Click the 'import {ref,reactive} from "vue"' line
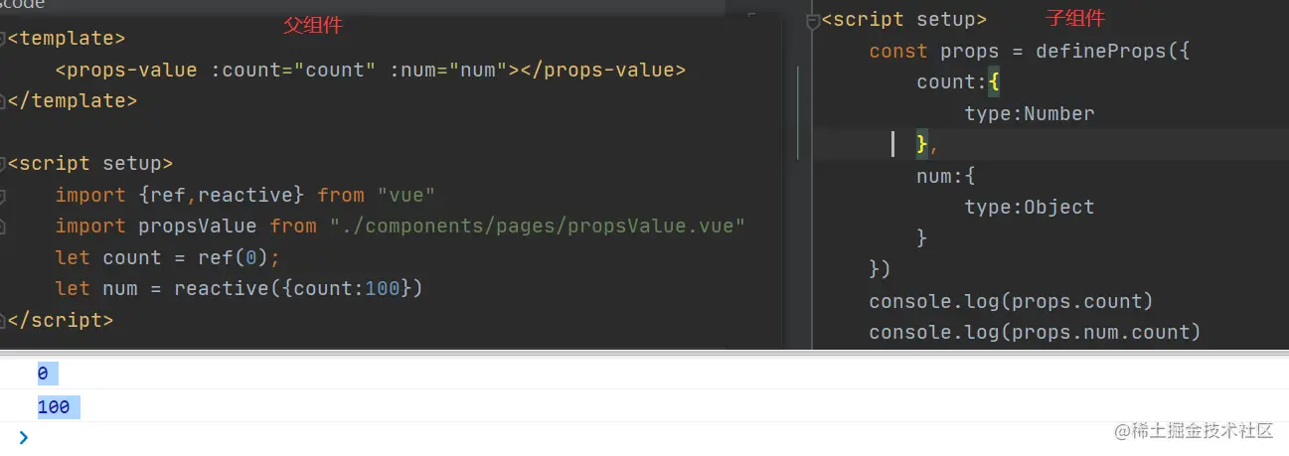 click(245, 195)
